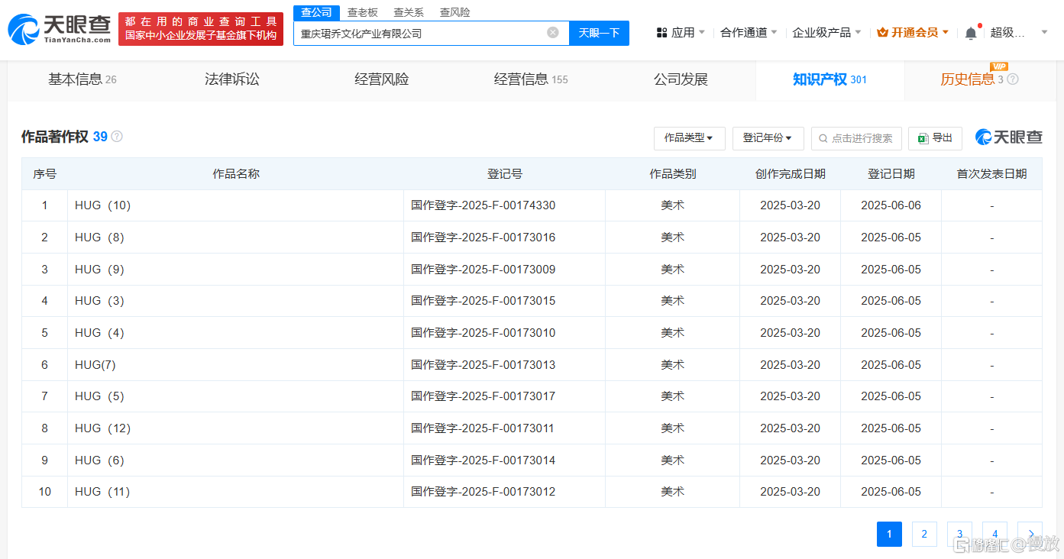Click the 天眼一下 search button
1064x559 pixels.
tap(600, 33)
